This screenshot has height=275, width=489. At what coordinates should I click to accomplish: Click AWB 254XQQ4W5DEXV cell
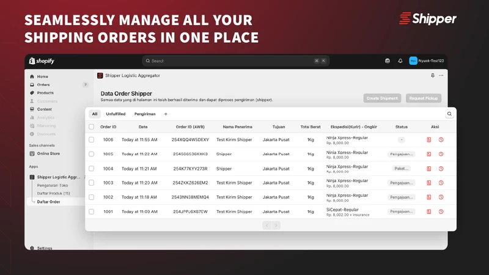click(190, 140)
